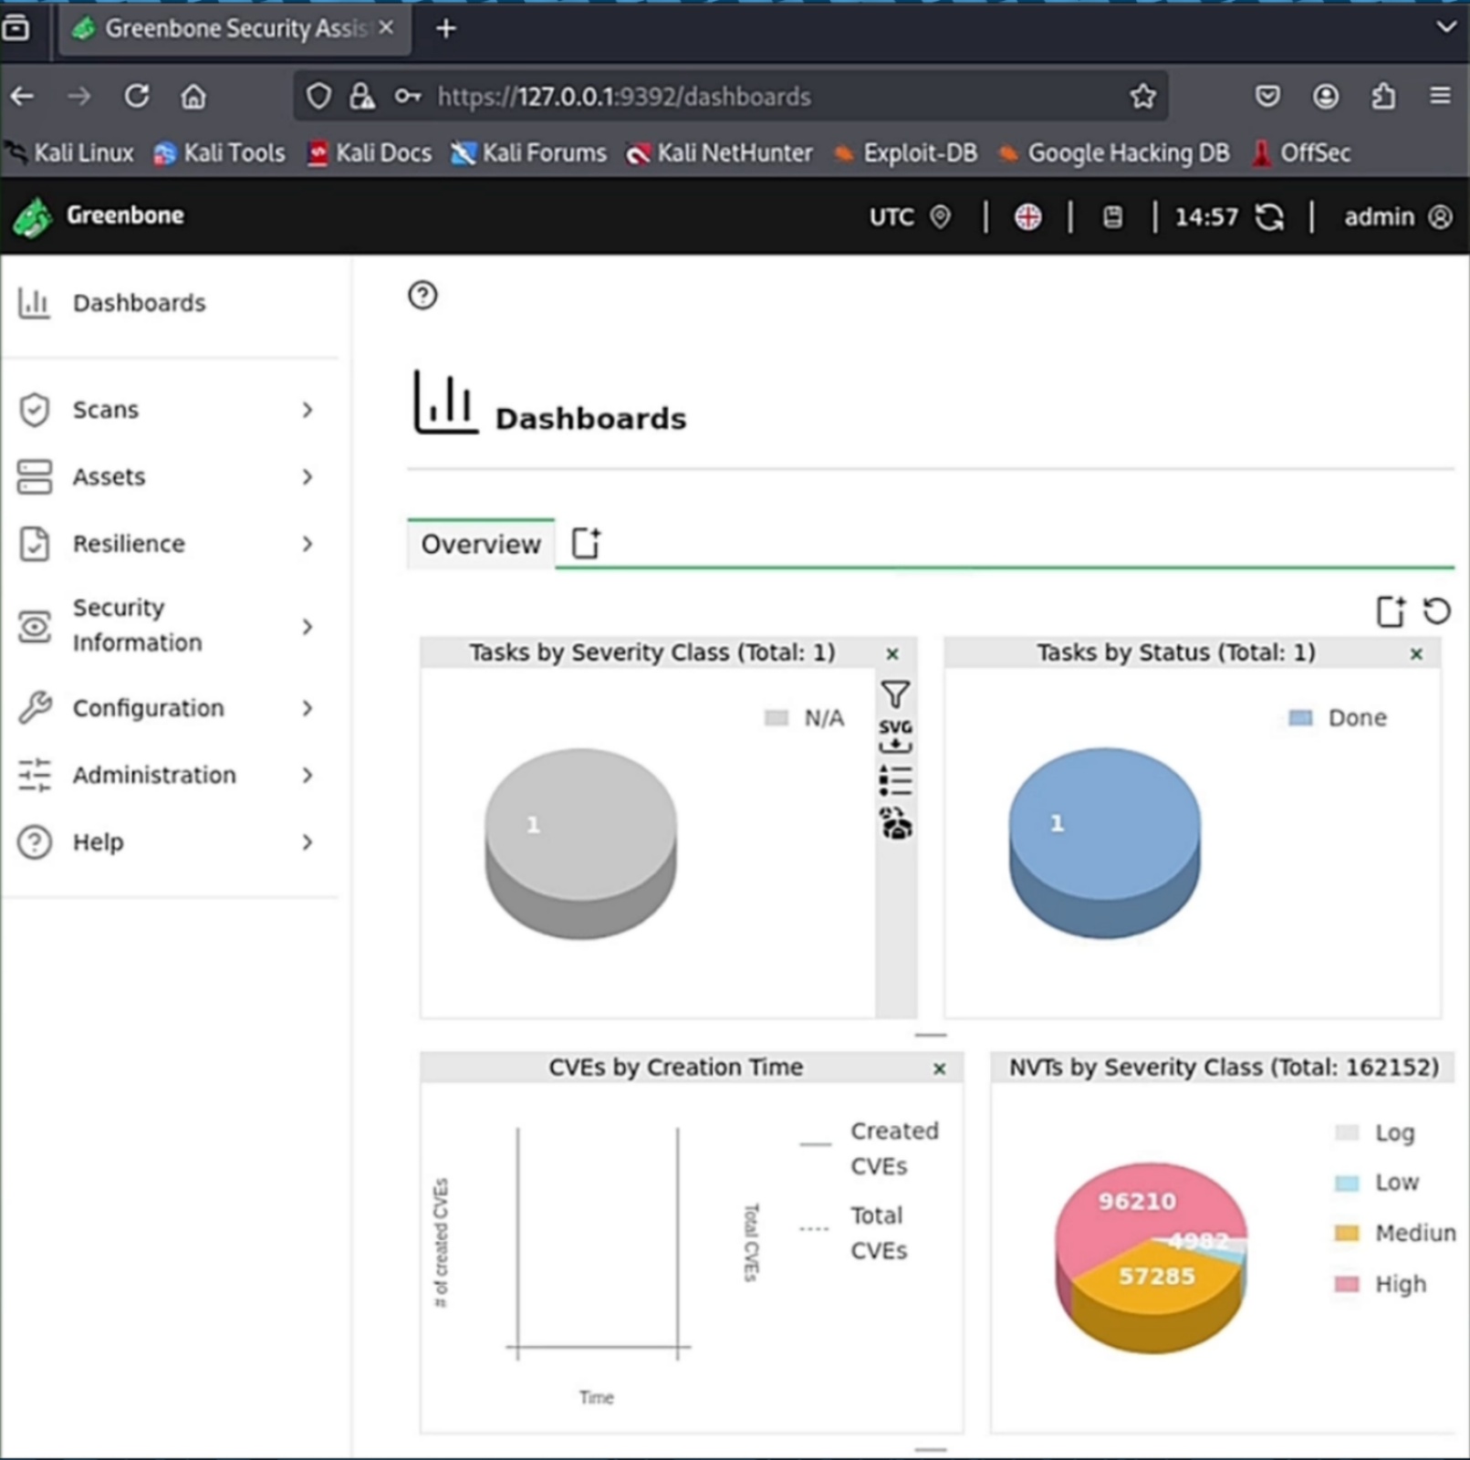Reset dashboard to defaults icon
Viewport: 1470px width, 1460px height.
(x=1436, y=610)
